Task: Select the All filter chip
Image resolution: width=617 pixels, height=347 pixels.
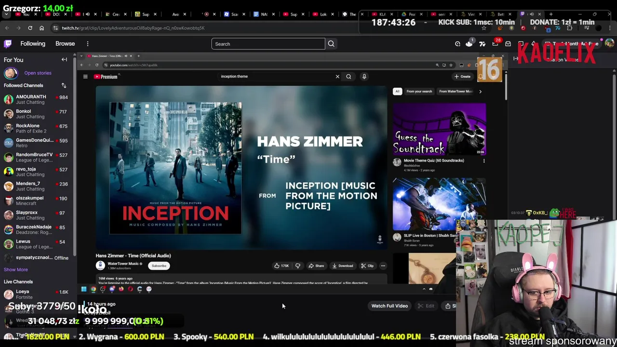Action: point(397,91)
